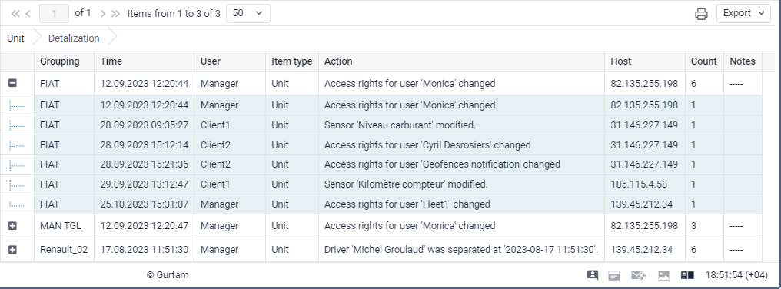Screen dimensions: 781x289
Task: Expand the Renault_02 group row
Action: click(13, 250)
